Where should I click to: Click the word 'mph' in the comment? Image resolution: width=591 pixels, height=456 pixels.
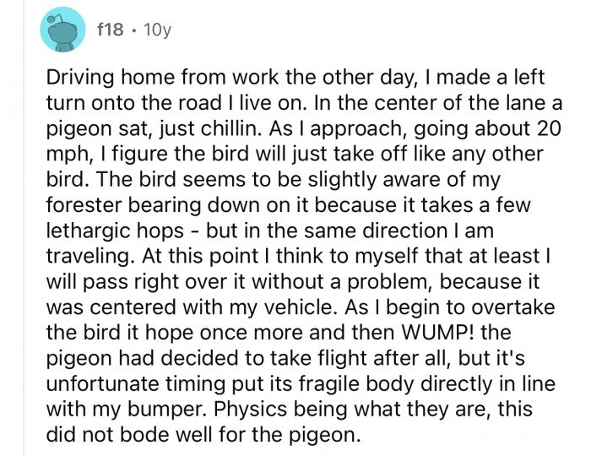(67, 155)
